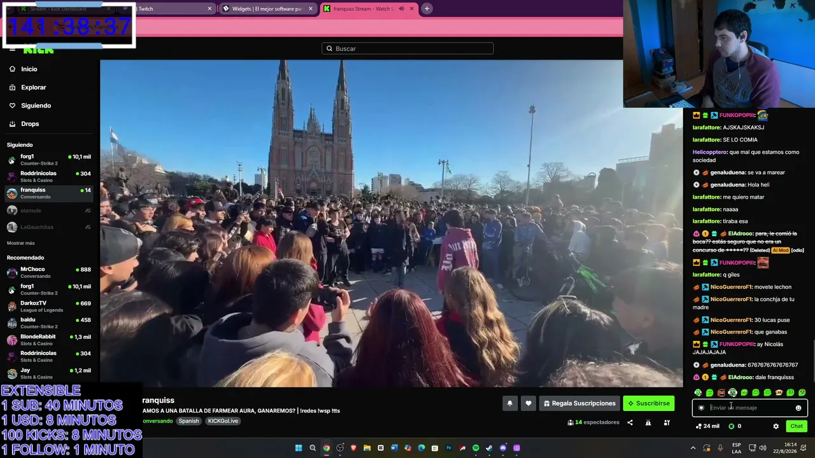
Task: Open volume control in system tray
Action: pos(762,448)
